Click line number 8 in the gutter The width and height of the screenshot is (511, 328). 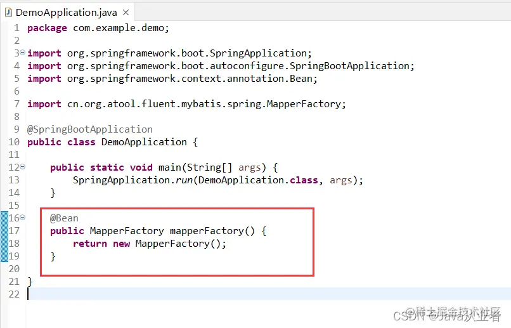[16, 117]
